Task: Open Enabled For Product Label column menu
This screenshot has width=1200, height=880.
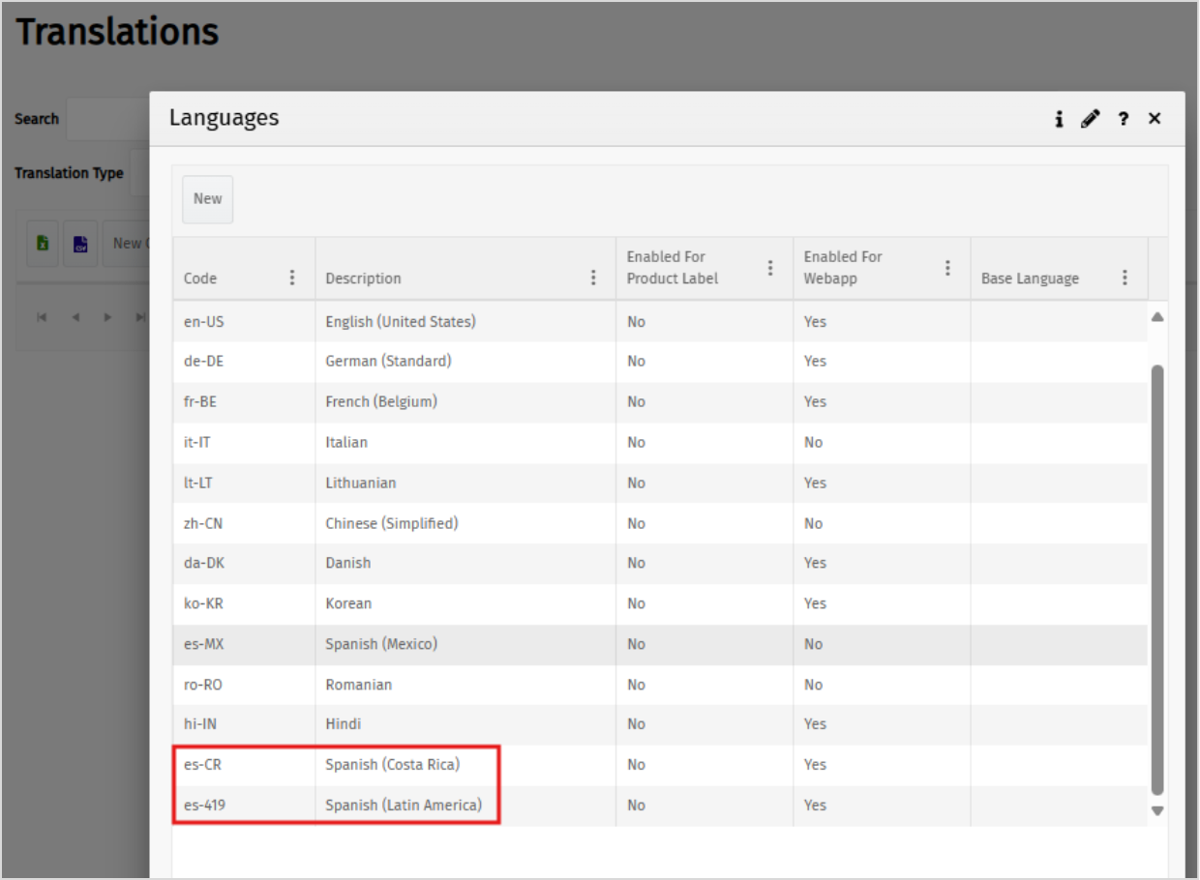Action: [770, 268]
